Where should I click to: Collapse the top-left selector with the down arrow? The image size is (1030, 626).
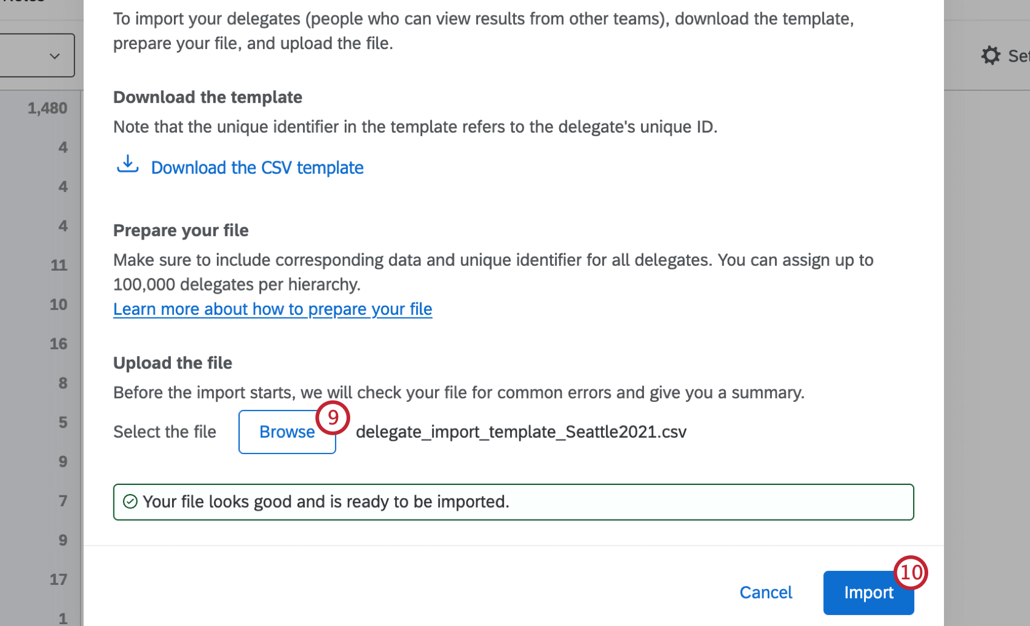tap(54, 55)
